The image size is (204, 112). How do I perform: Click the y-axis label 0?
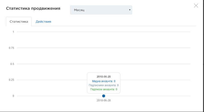[x=13, y=96]
